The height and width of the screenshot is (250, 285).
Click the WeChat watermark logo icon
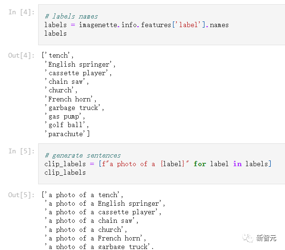pos(247,238)
